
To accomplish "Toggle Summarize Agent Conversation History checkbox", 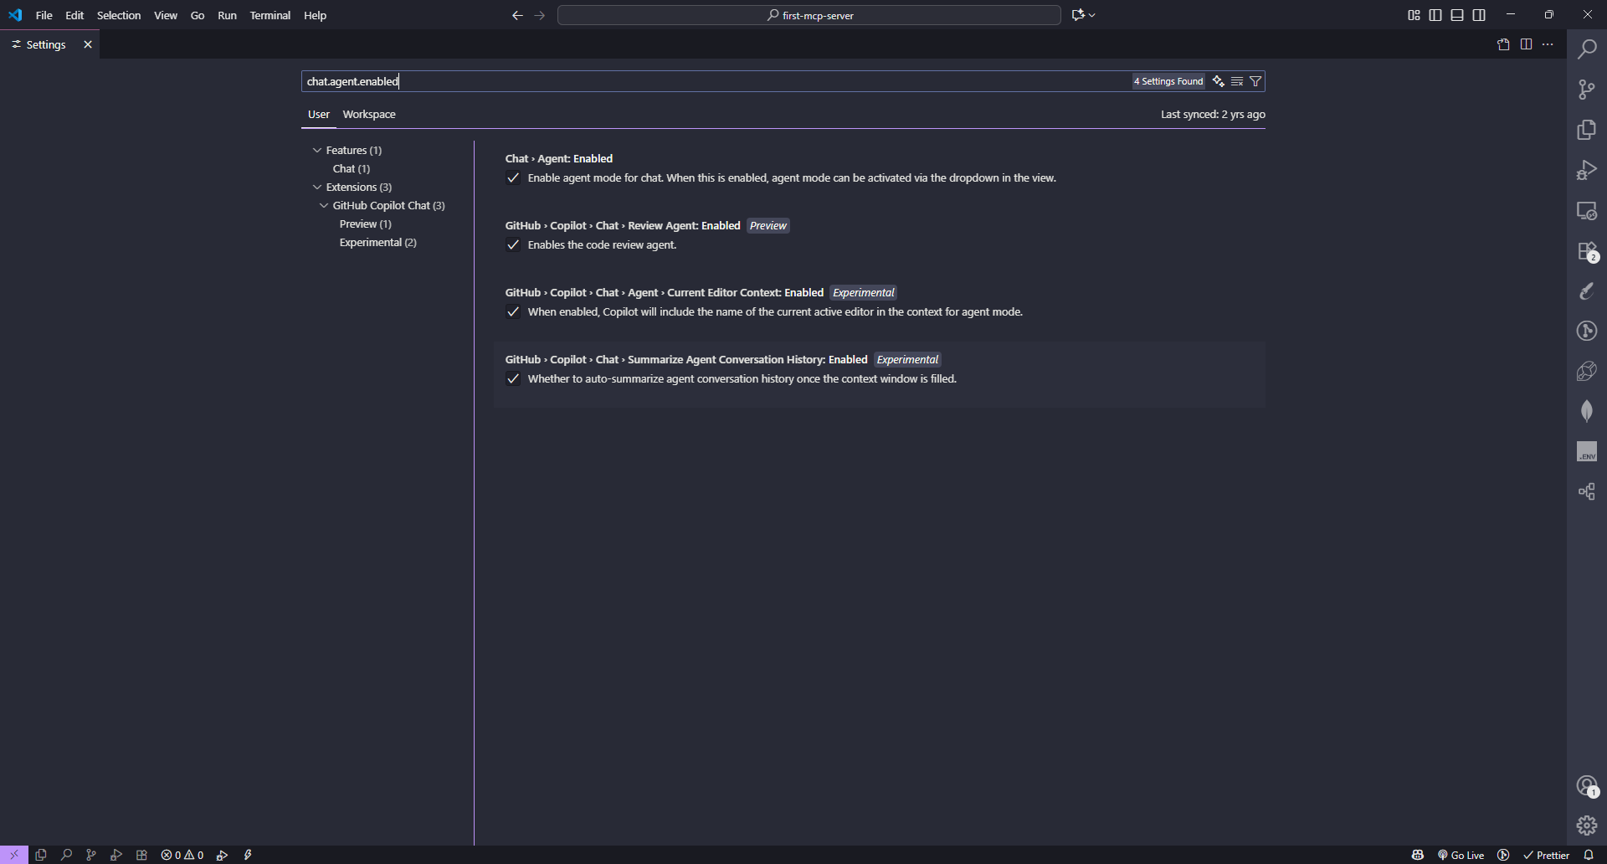I will coord(513,378).
